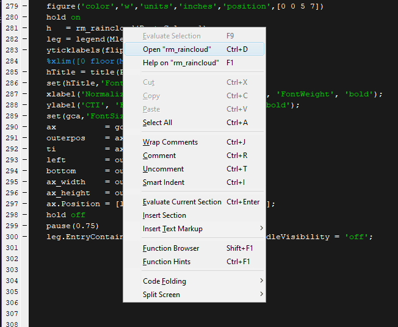Toggle breakpoint dash beside line 299

[23, 226]
